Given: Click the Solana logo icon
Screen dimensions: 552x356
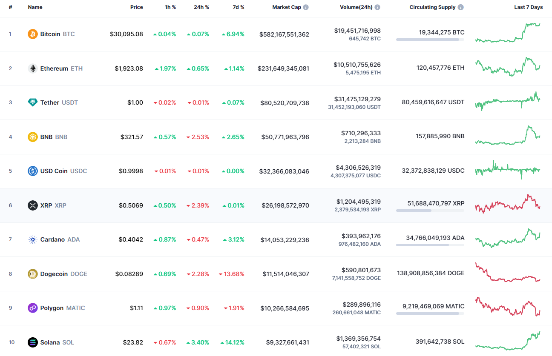Looking at the screenshot, I should pyautogui.click(x=32, y=342).
